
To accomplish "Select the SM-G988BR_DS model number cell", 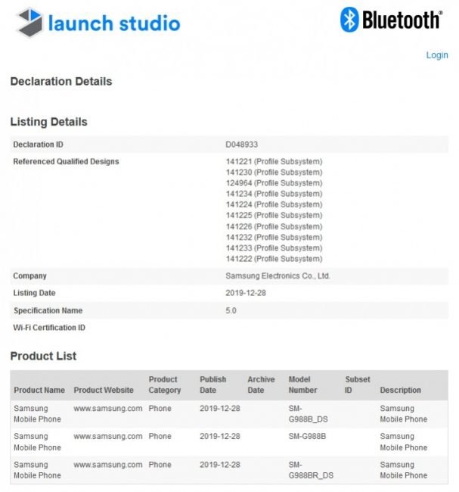I will point(311,470).
